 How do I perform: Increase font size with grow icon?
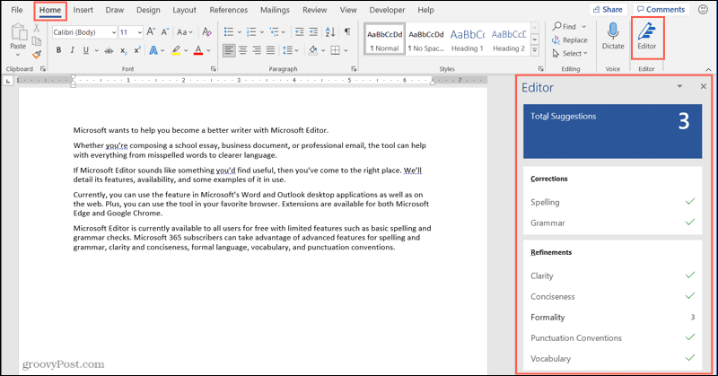(151, 32)
